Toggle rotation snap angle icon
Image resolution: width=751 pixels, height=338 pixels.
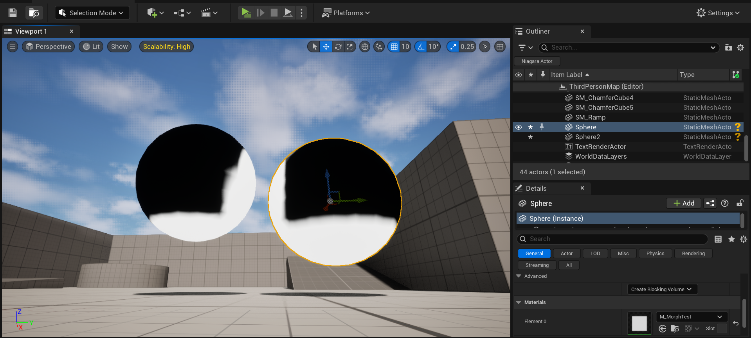[x=421, y=47]
